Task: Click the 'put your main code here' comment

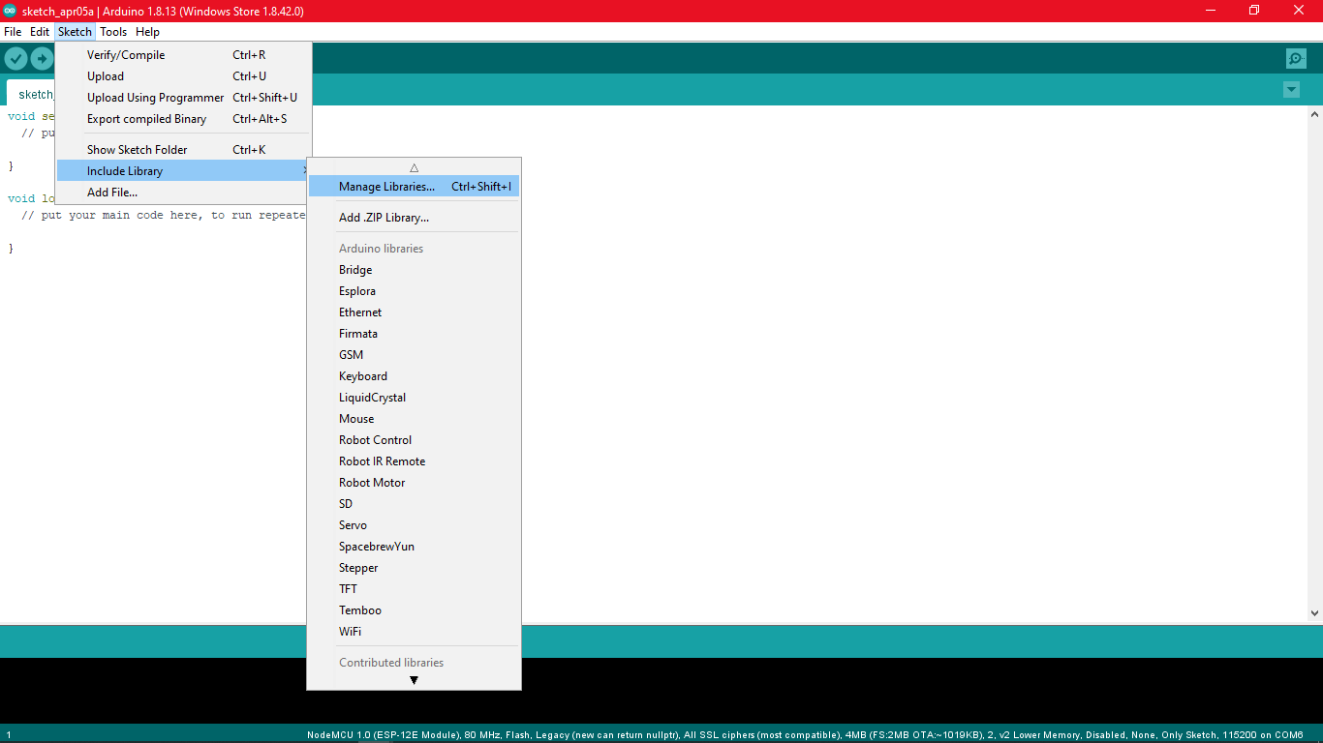Action: 164,215
